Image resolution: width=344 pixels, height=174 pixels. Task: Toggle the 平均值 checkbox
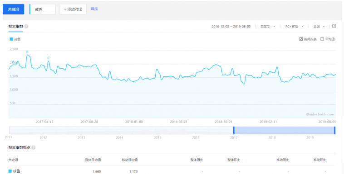pos(322,39)
